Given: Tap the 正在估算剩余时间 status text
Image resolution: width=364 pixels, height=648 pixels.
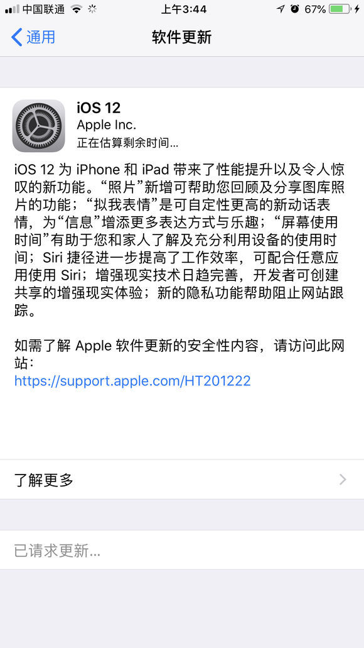Looking at the screenshot, I should (x=127, y=143).
